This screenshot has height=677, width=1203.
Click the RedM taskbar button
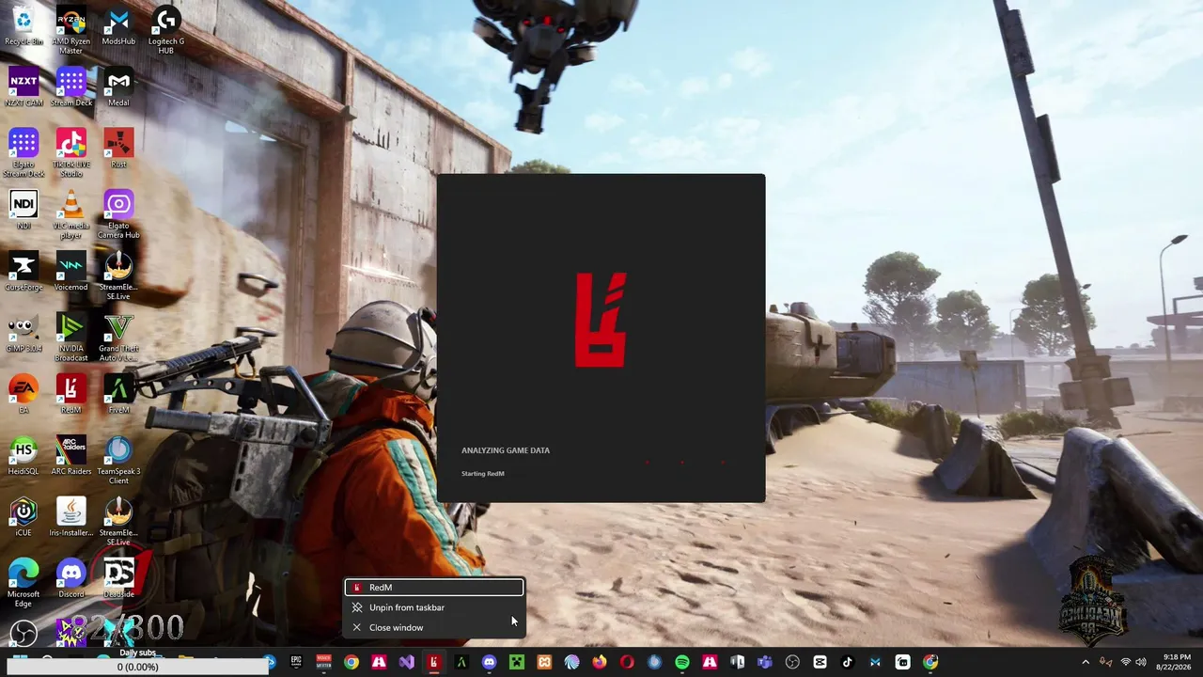click(x=433, y=662)
